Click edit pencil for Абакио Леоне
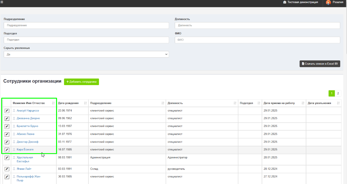Image resolution: width=347 pixels, height=184 pixels. click(x=7, y=134)
